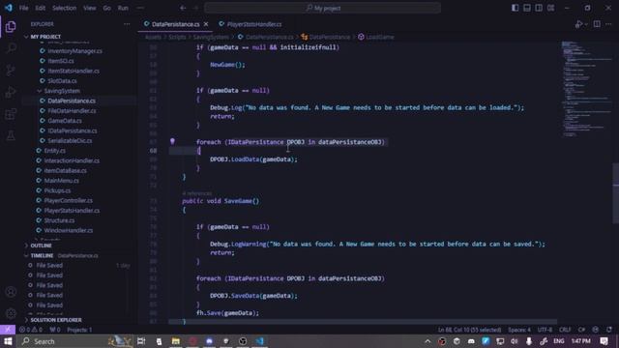This screenshot has height=348, width=619.
Task: Change end of line CRLF
Action: (565, 330)
